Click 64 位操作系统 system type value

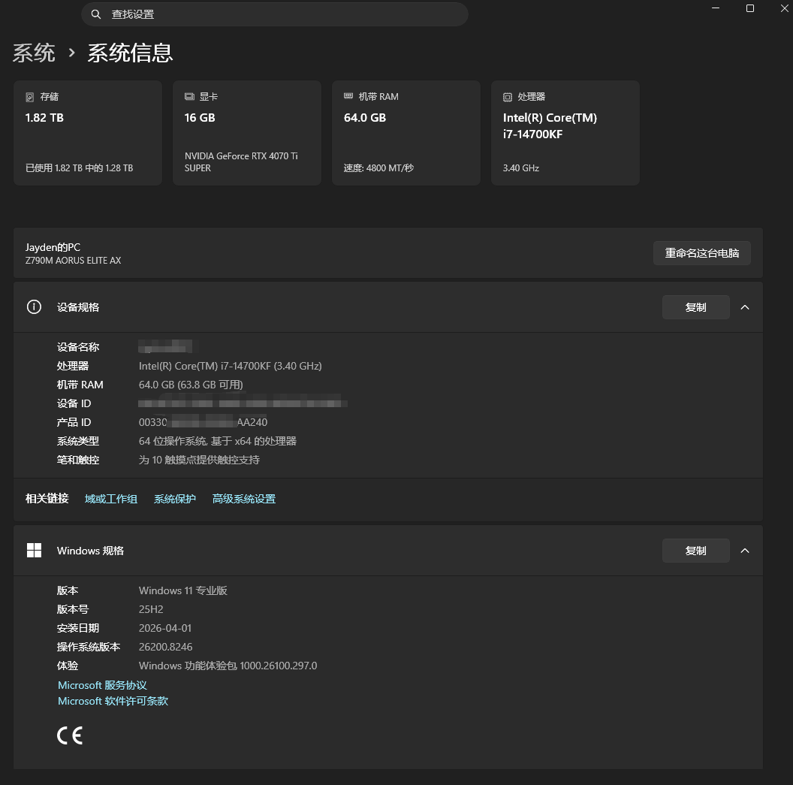pyautogui.click(x=218, y=441)
